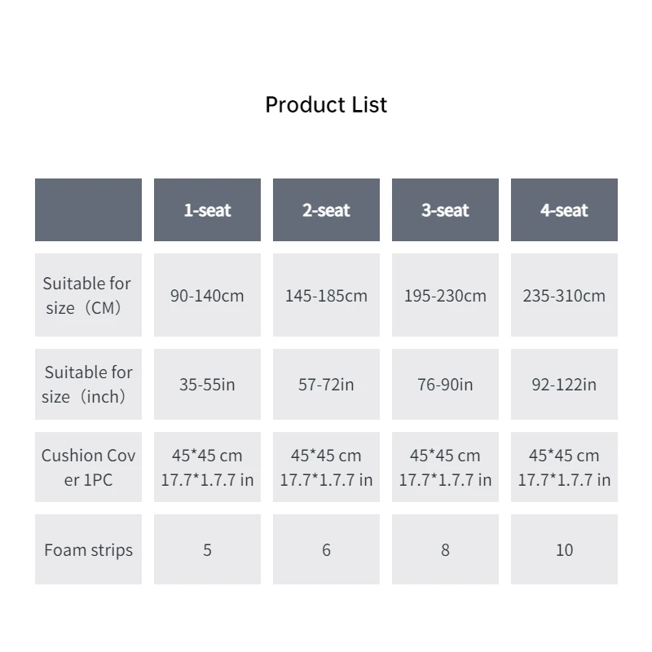652x652 pixels.
Task: Click the 235-310cm cell
Action: click(564, 295)
